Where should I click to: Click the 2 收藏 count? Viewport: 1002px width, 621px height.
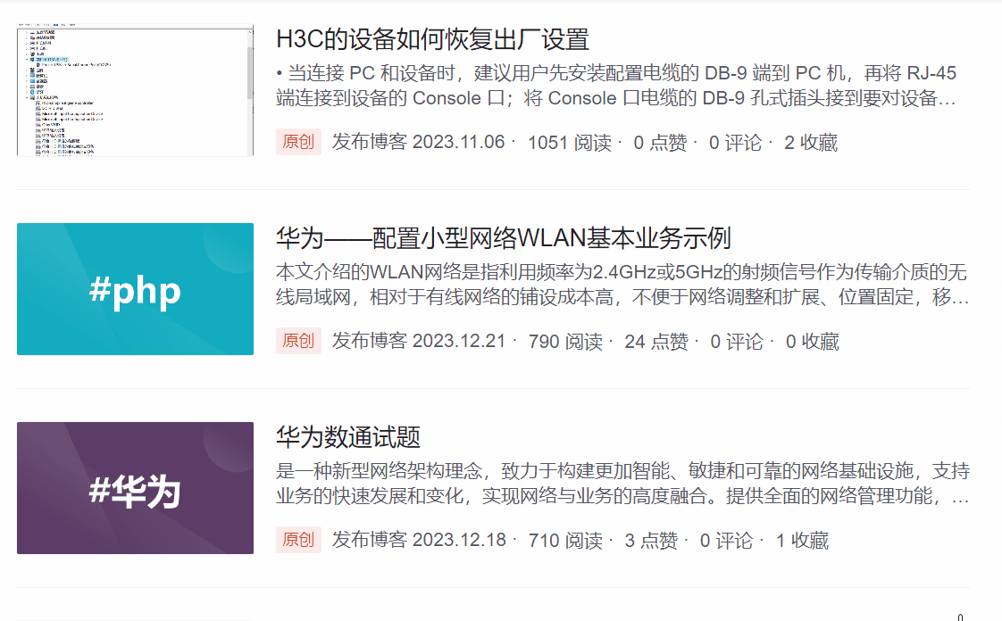click(811, 143)
